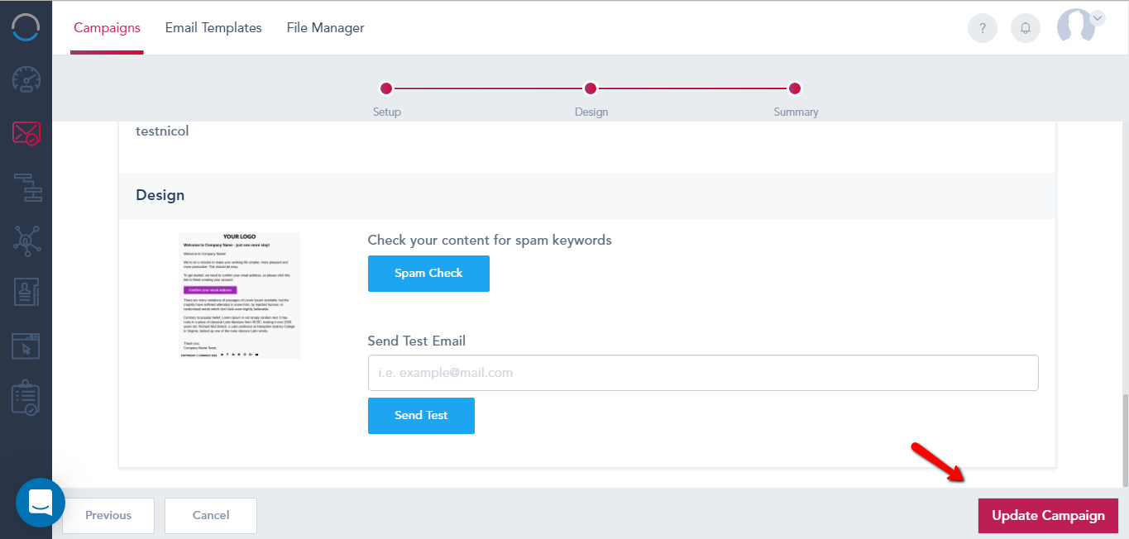Jump to the Design step marker
The image size is (1129, 539).
pyautogui.click(x=591, y=88)
